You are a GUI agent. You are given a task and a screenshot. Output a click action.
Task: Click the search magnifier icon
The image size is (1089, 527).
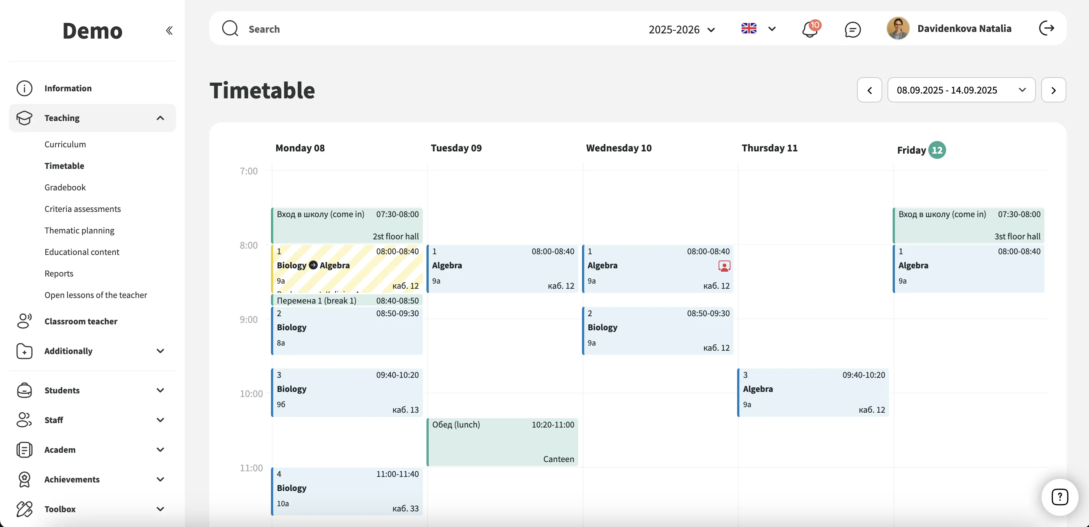tap(230, 29)
